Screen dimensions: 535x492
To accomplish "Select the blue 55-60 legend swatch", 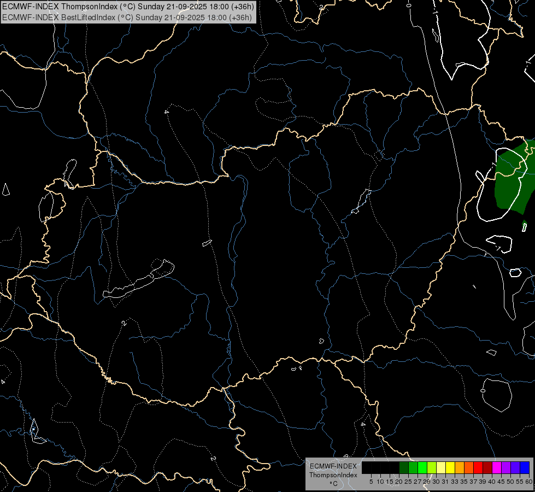I will click(525, 467).
